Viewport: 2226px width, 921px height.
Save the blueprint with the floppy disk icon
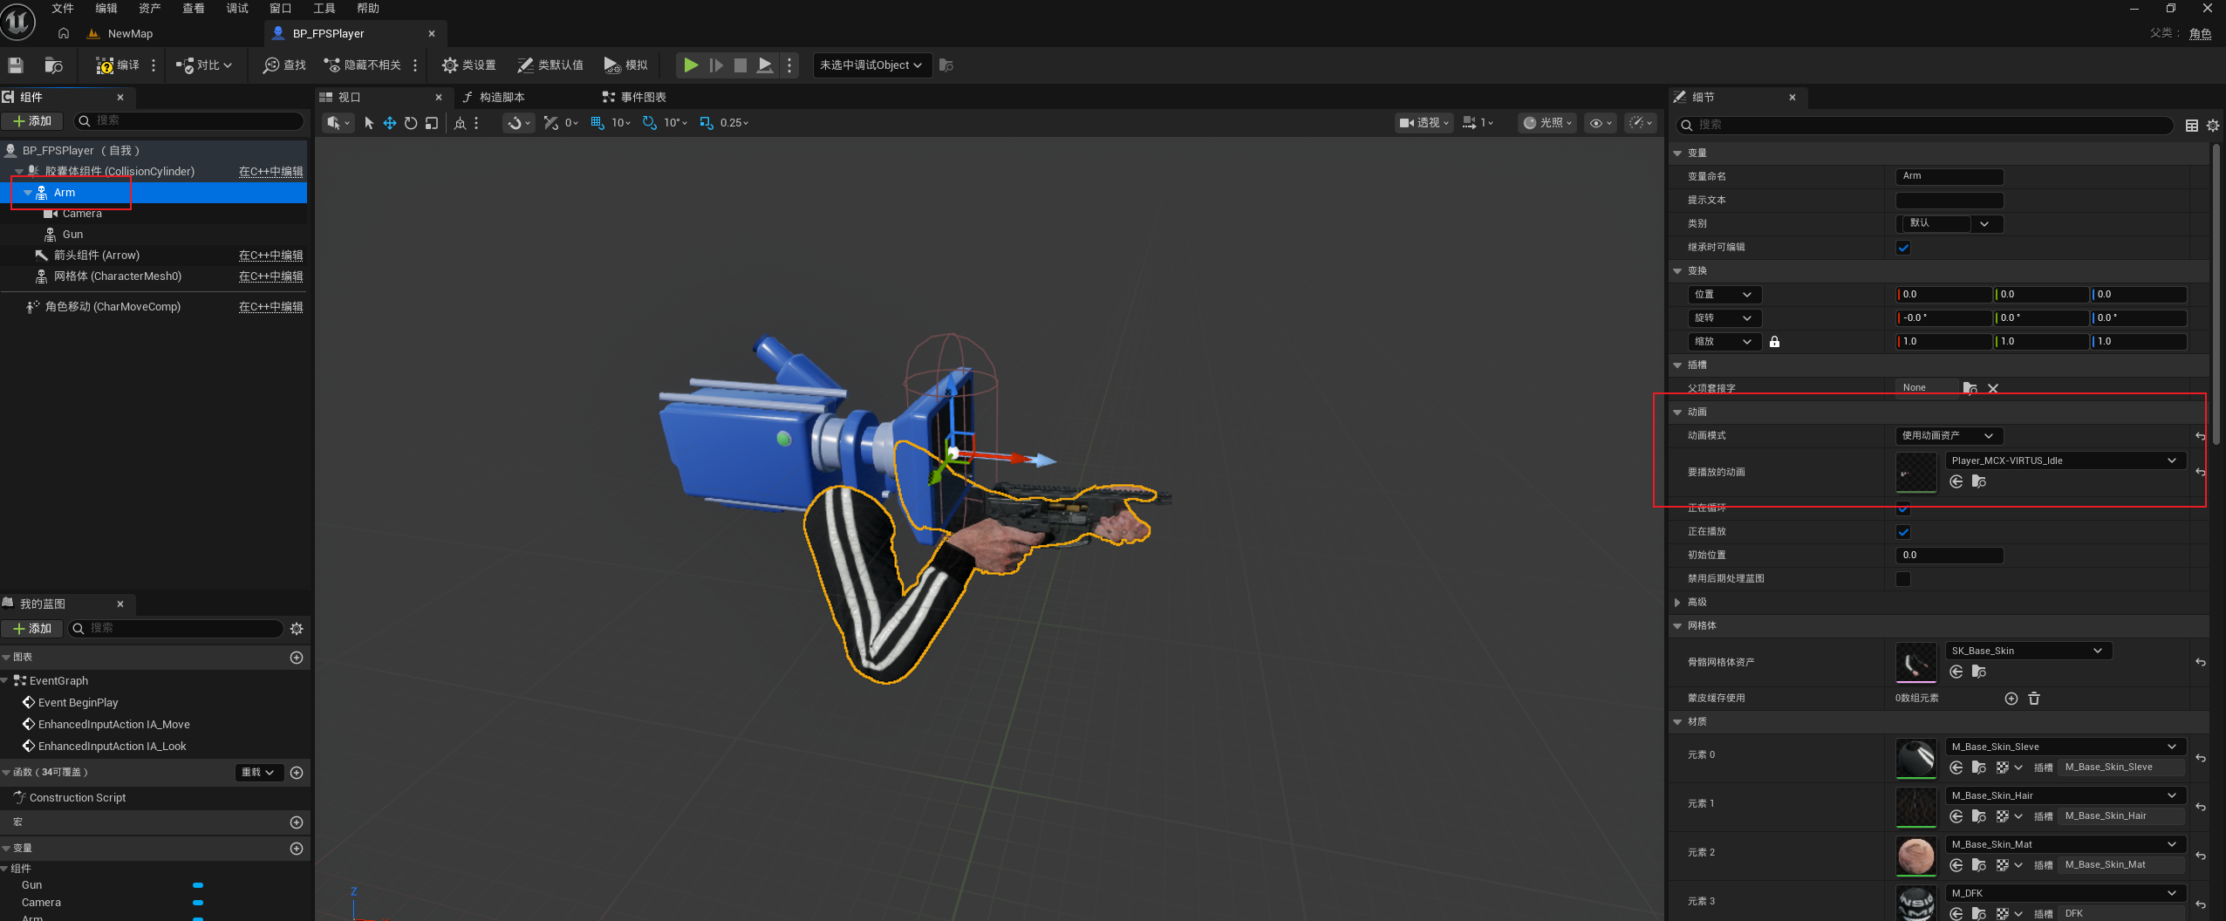pos(16,65)
